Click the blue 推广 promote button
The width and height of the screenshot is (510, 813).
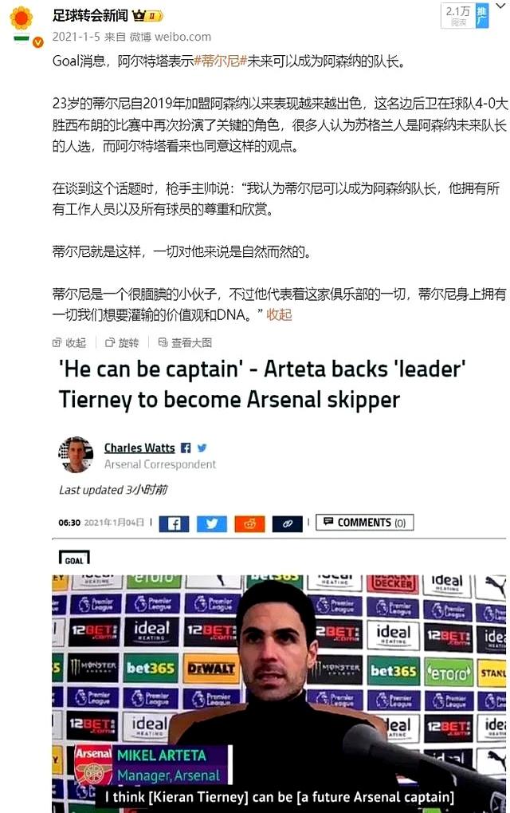(481, 15)
